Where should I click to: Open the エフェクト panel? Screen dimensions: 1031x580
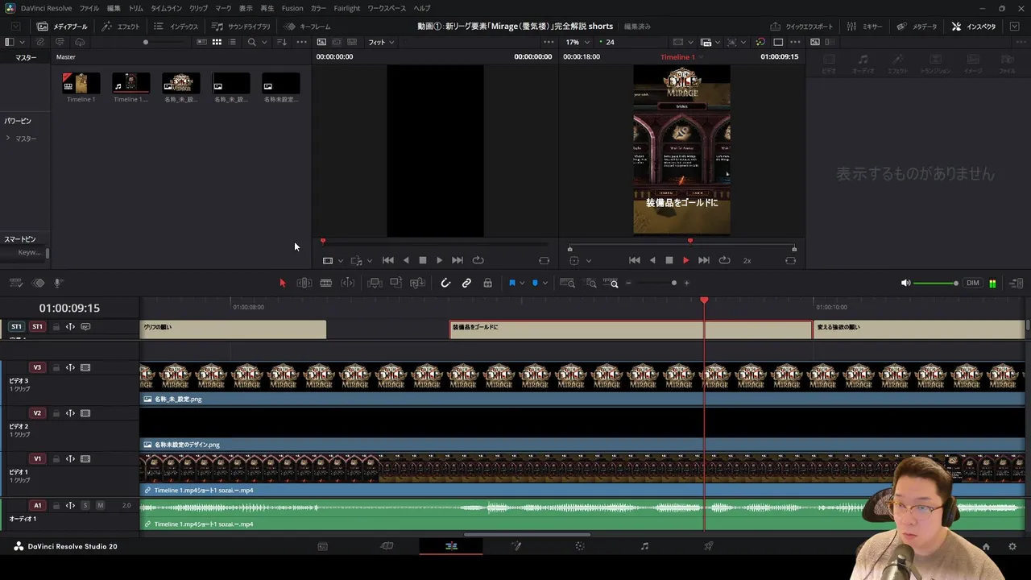tap(121, 27)
